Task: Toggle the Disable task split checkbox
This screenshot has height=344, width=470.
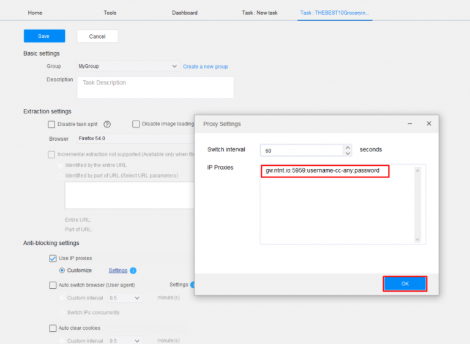Action: pyautogui.click(x=51, y=124)
